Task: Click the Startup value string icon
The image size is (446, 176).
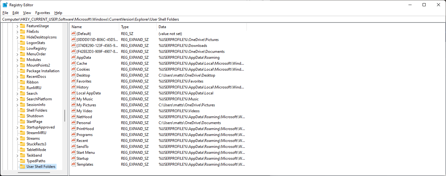Action: pos(73,158)
